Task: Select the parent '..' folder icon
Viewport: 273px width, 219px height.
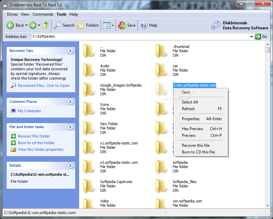Action: (x=89, y=51)
